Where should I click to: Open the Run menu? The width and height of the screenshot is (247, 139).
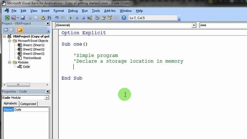[x=85, y=11]
